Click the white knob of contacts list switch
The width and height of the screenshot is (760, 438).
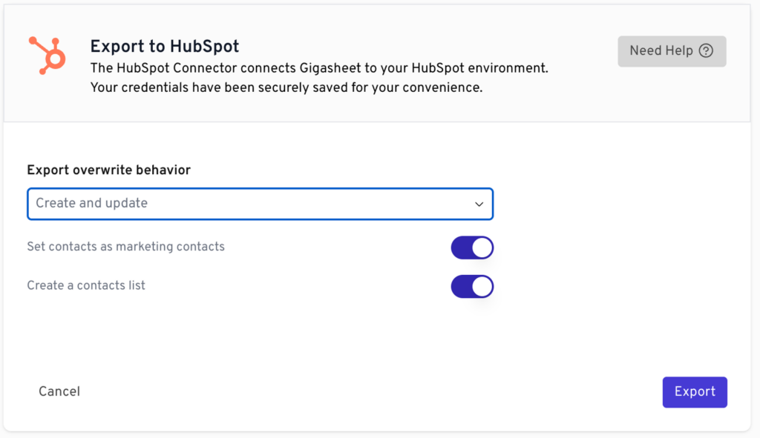(x=482, y=286)
